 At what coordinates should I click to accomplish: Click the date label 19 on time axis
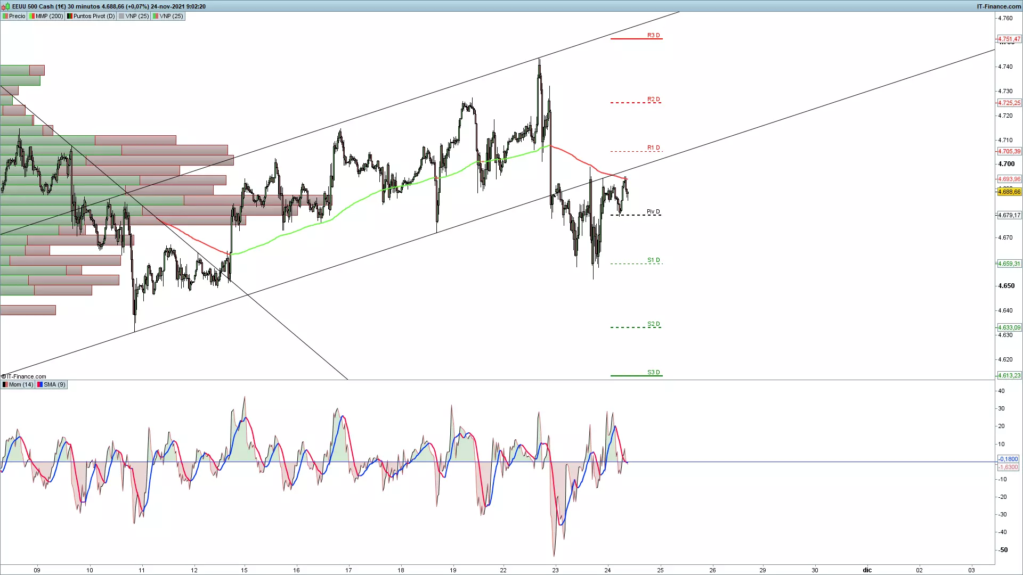[x=453, y=570]
